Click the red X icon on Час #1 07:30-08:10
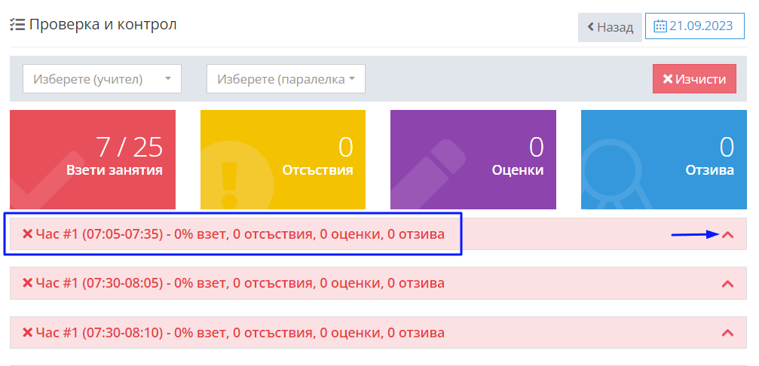The width and height of the screenshot is (759, 366). [x=28, y=332]
